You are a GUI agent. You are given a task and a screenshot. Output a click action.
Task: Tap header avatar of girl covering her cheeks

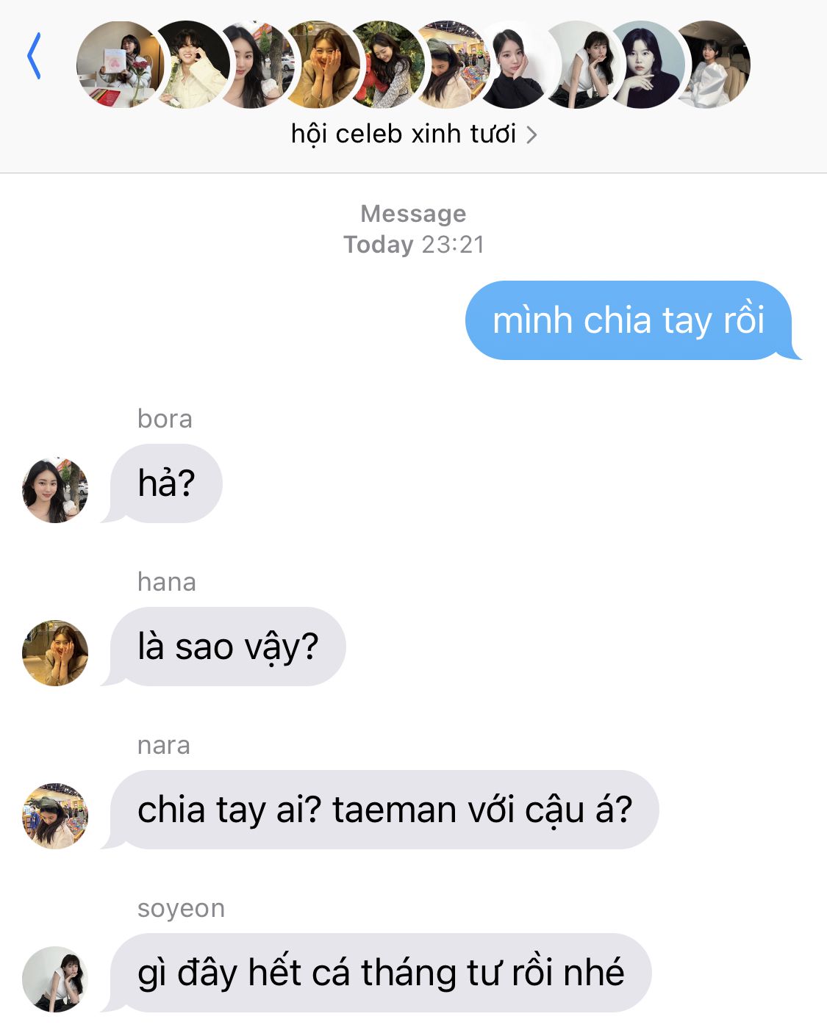323,65
